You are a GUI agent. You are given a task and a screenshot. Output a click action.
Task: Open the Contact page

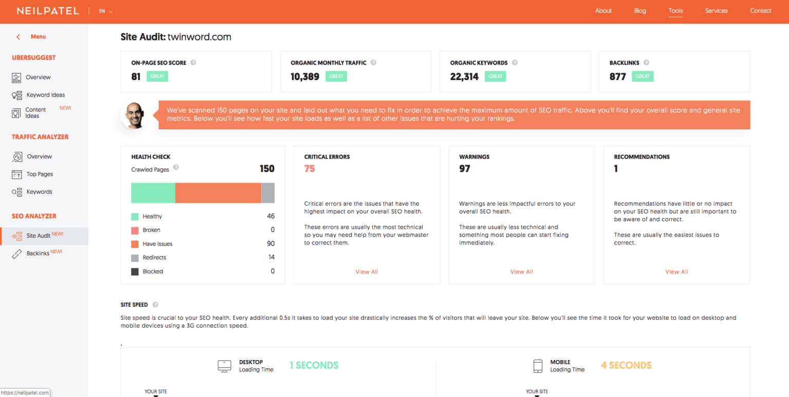(761, 11)
